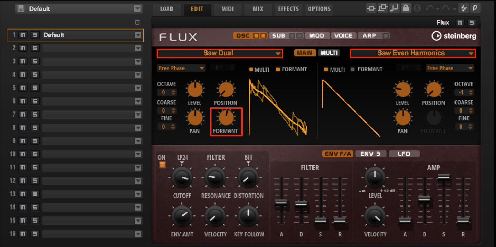Toggle oscillator 1 MULTI checkbox

pyautogui.click(x=251, y=70)
